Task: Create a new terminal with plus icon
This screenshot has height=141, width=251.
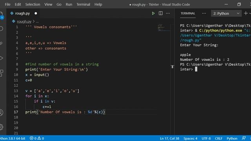Action: click(246, 13)
